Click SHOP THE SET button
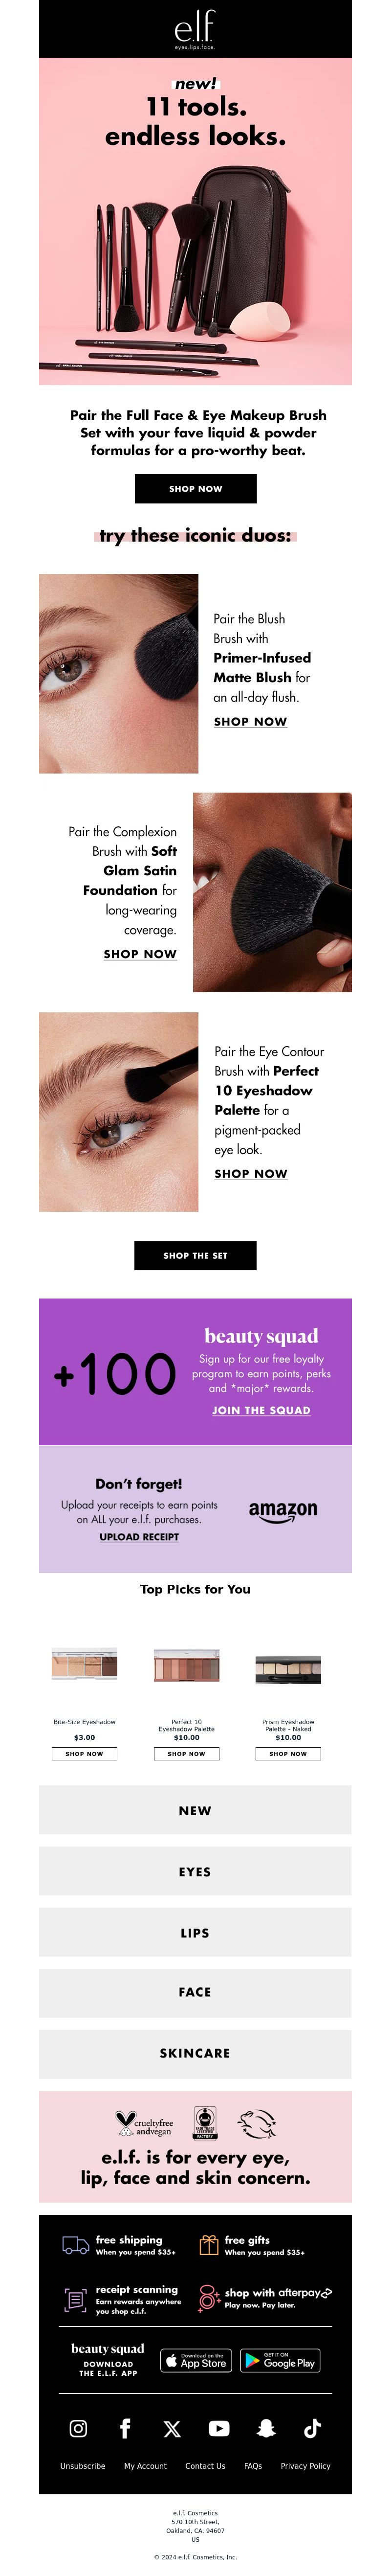391x2576 pixels. 195,1255
